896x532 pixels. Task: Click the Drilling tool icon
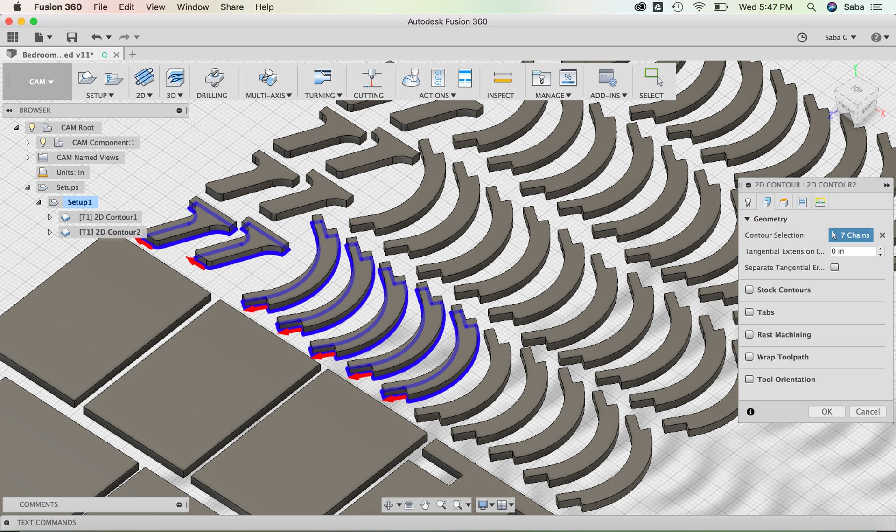(x=214, y=78)
